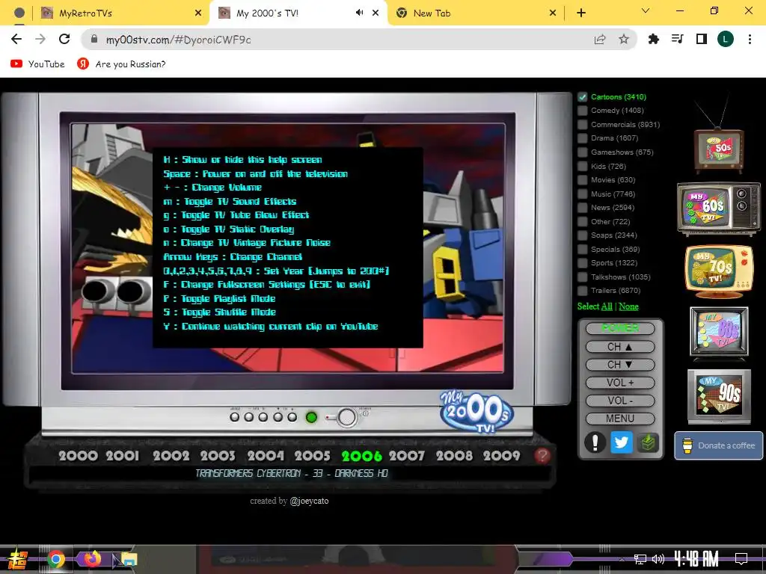Open the Chrome three-dot menu

(x=750, y=40)
